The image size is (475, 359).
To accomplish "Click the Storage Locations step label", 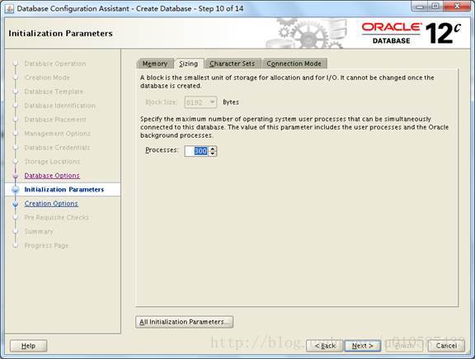I will coord(52,162).
